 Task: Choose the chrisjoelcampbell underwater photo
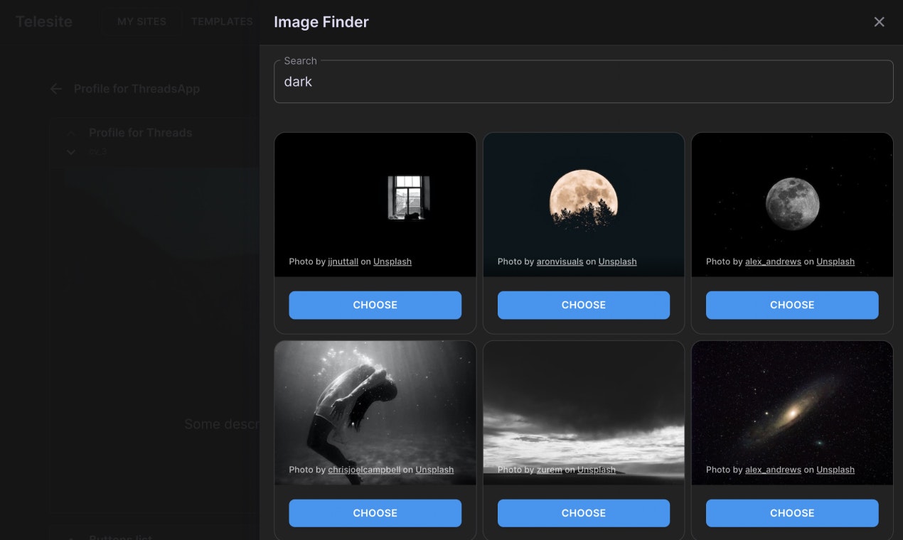(375, 513)
